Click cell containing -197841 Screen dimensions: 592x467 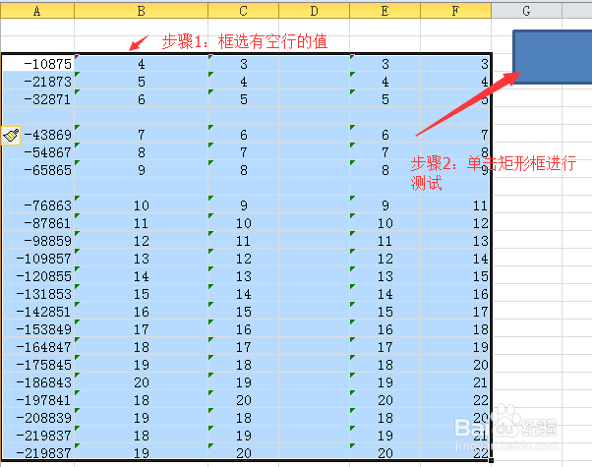point(37,400)
